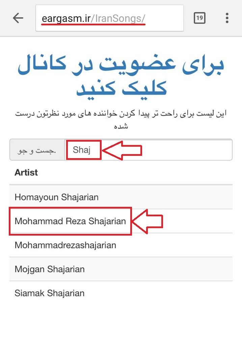The width and height of the screenshot is (242, 339).
Task: Select Siamak Shajarian artist row
Action: [x=121, y=293]
